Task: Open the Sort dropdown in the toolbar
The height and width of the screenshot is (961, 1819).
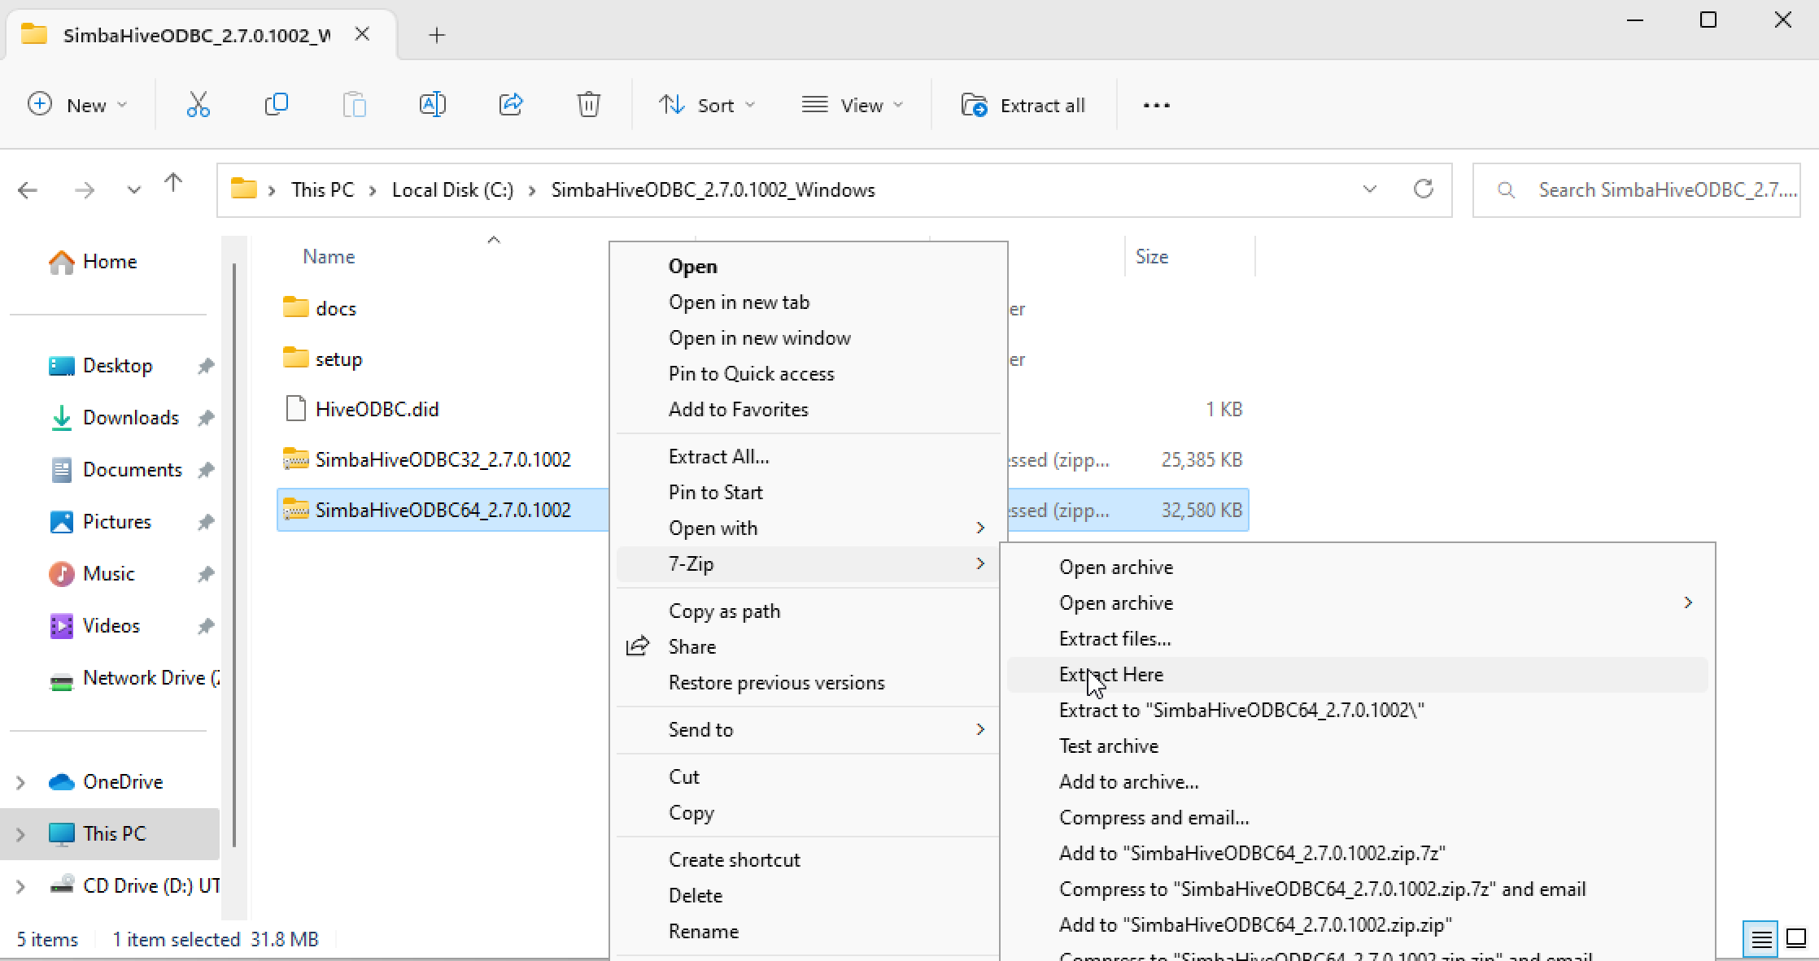Action: [x=708, y=105]
